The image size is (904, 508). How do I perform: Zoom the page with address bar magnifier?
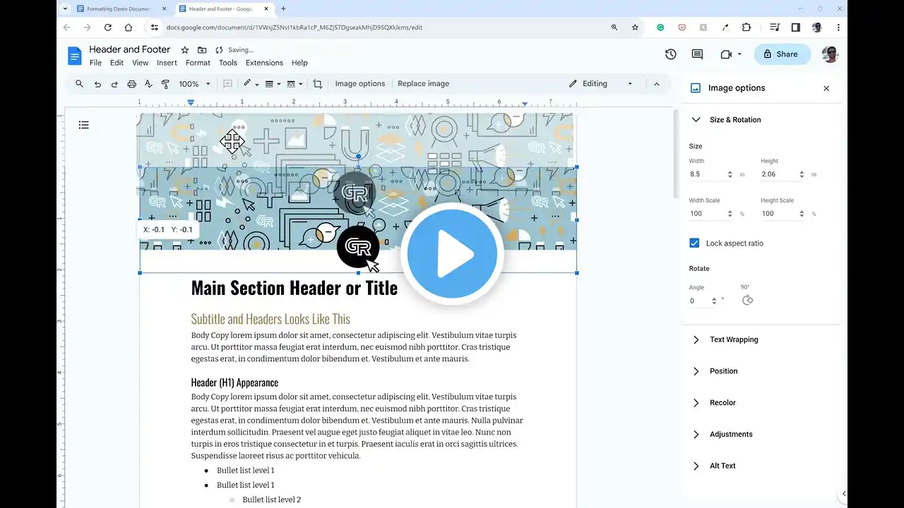point(614,28)
